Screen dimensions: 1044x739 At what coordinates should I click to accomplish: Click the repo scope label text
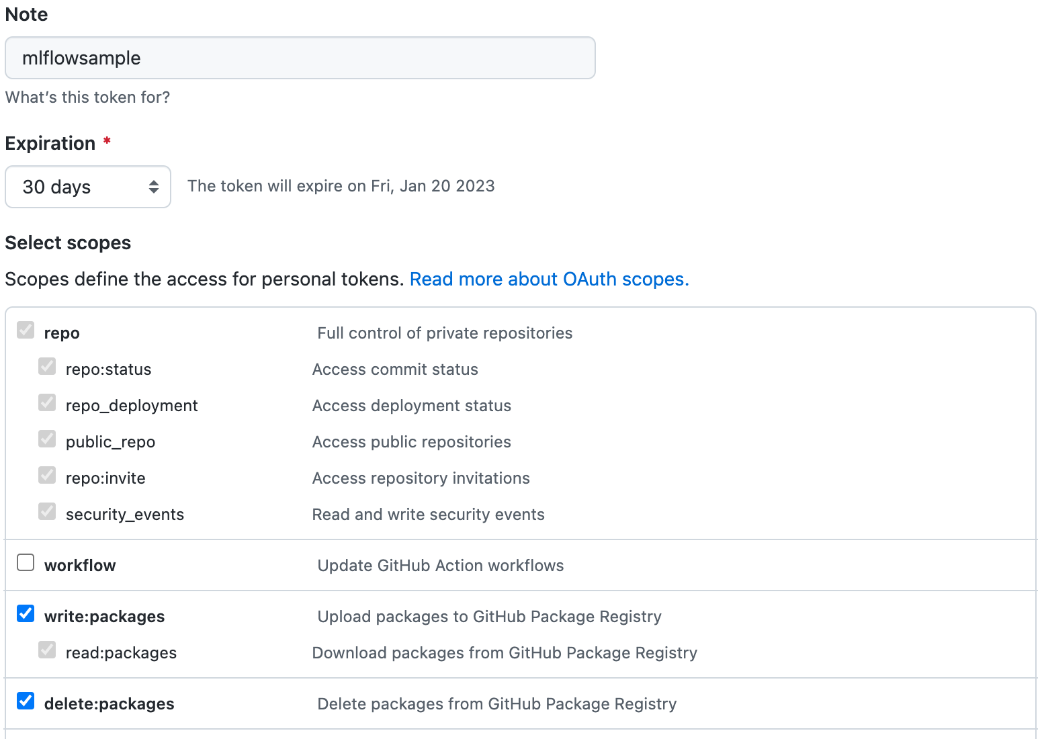tap(62, 333)
